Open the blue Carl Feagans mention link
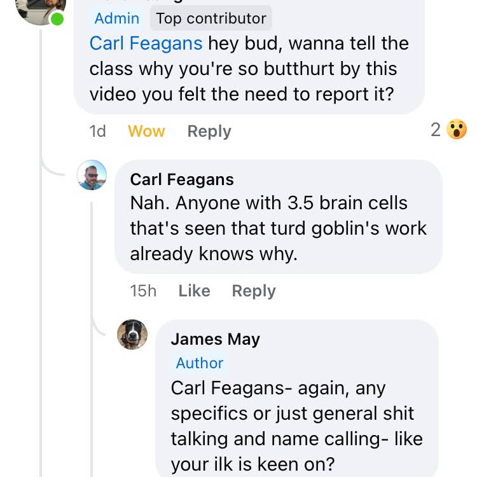Screen dimensions: 477x477 (x=146, y=43)
